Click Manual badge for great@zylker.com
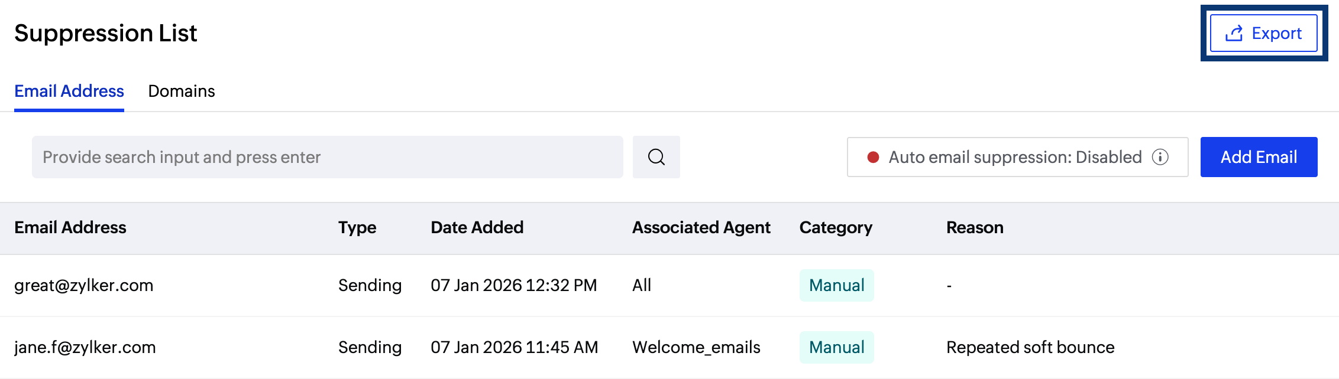The height and width of the screenshot is (379, 1339). tap(836, 285)
